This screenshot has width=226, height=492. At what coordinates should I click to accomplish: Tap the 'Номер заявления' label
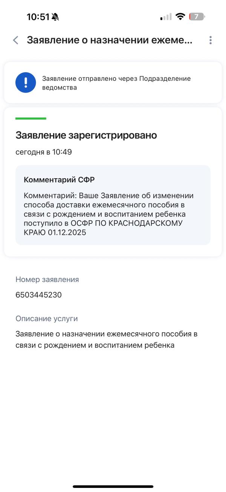tap(47, 279)
